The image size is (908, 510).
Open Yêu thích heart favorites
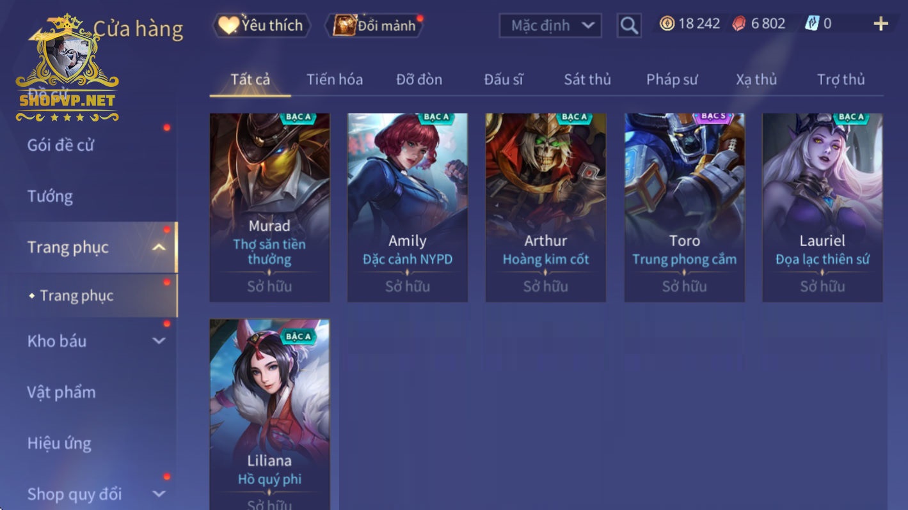pyautogui.click(x=262, y=26)
